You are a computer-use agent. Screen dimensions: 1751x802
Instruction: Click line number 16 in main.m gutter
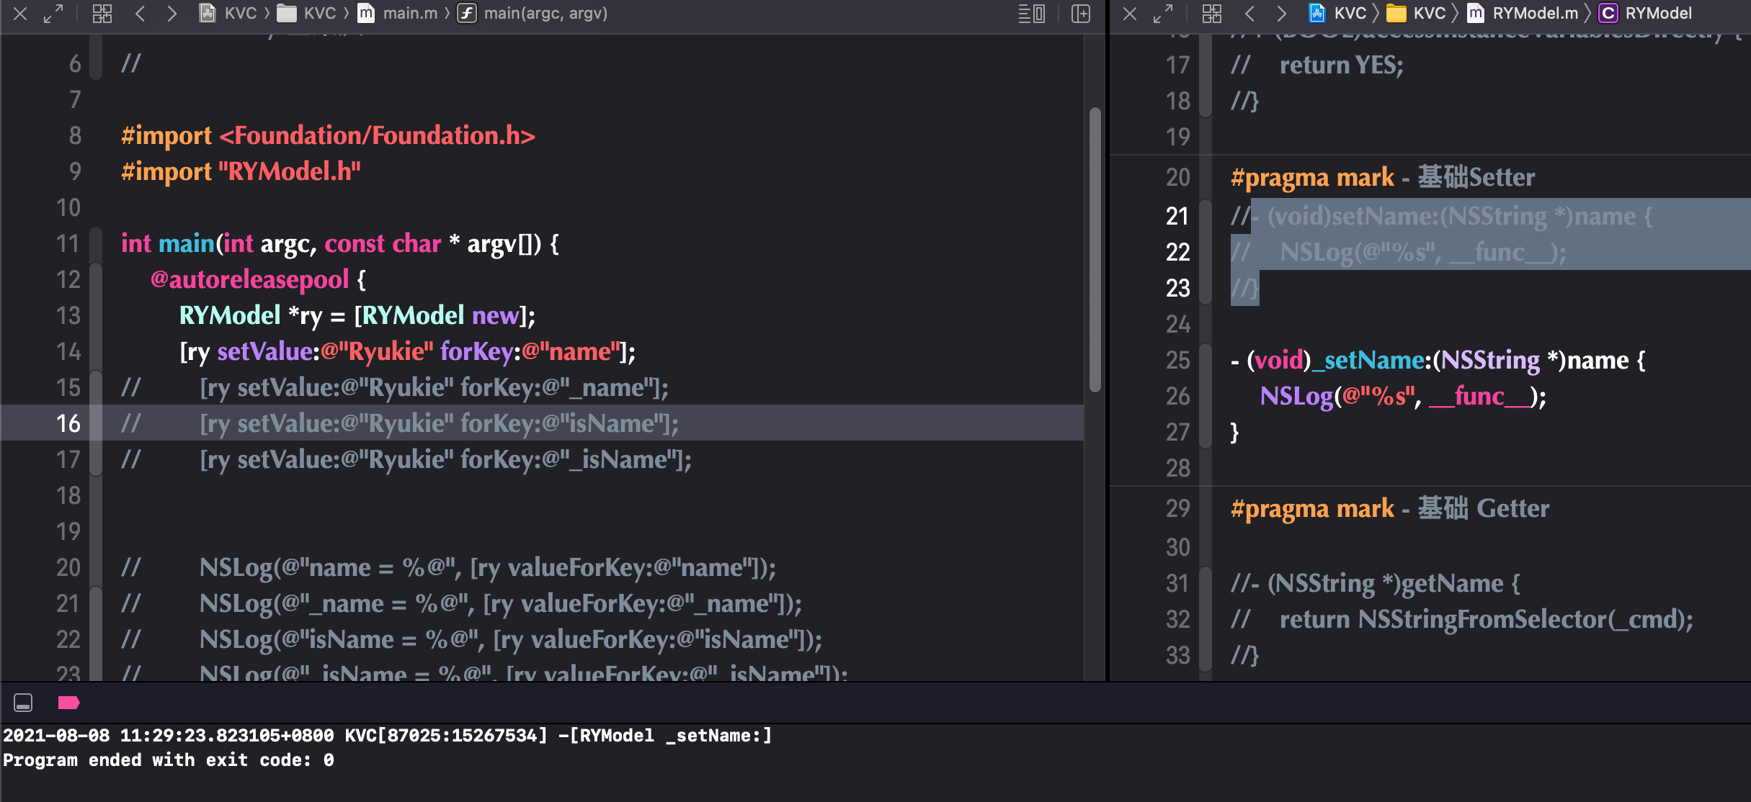(x=68, y=423)
